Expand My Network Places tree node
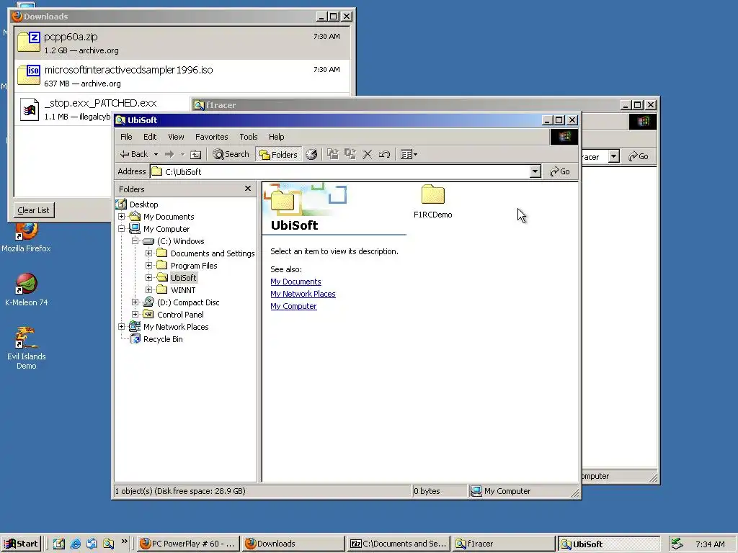This screenshot has height=553, width=738. pos(121,327)
